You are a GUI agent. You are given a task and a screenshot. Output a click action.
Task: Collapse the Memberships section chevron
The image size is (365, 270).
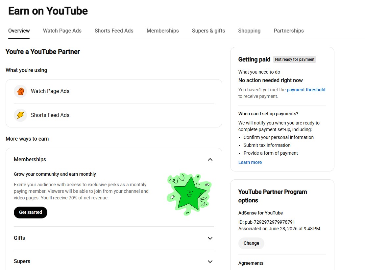(x=210, y=160)
